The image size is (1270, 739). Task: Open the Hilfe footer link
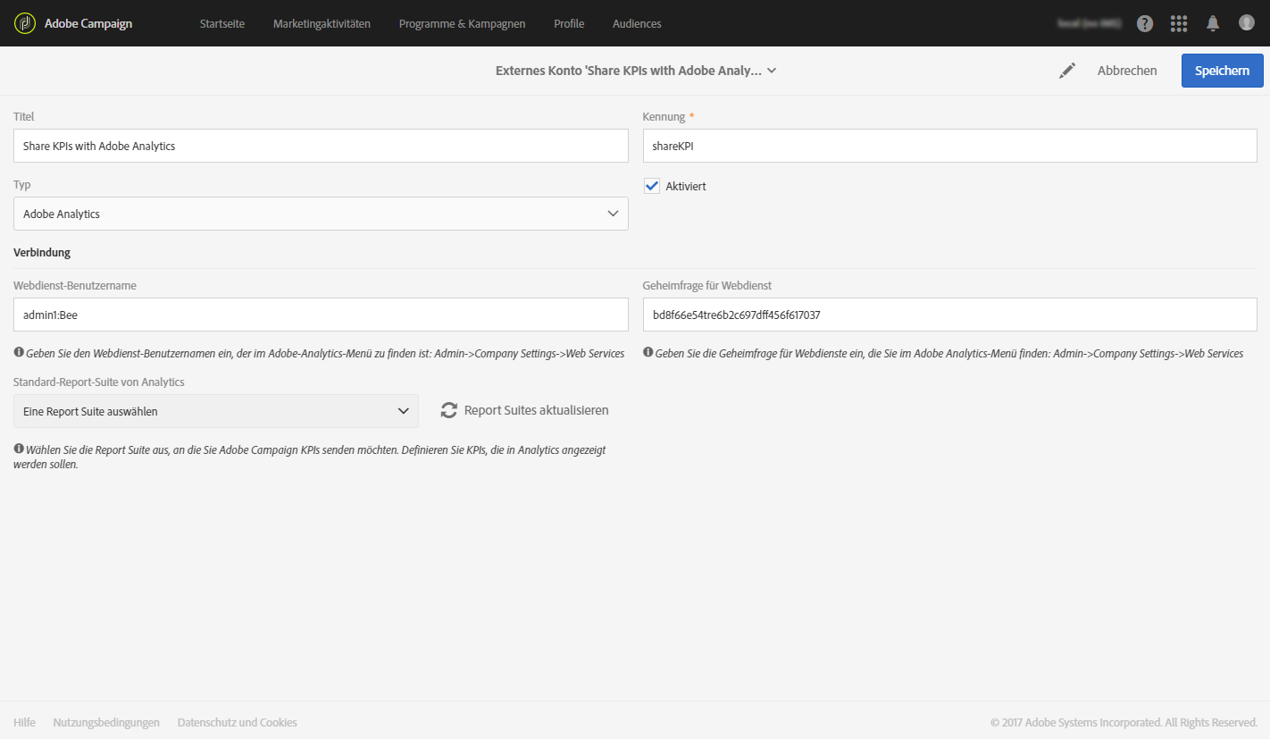24,722
